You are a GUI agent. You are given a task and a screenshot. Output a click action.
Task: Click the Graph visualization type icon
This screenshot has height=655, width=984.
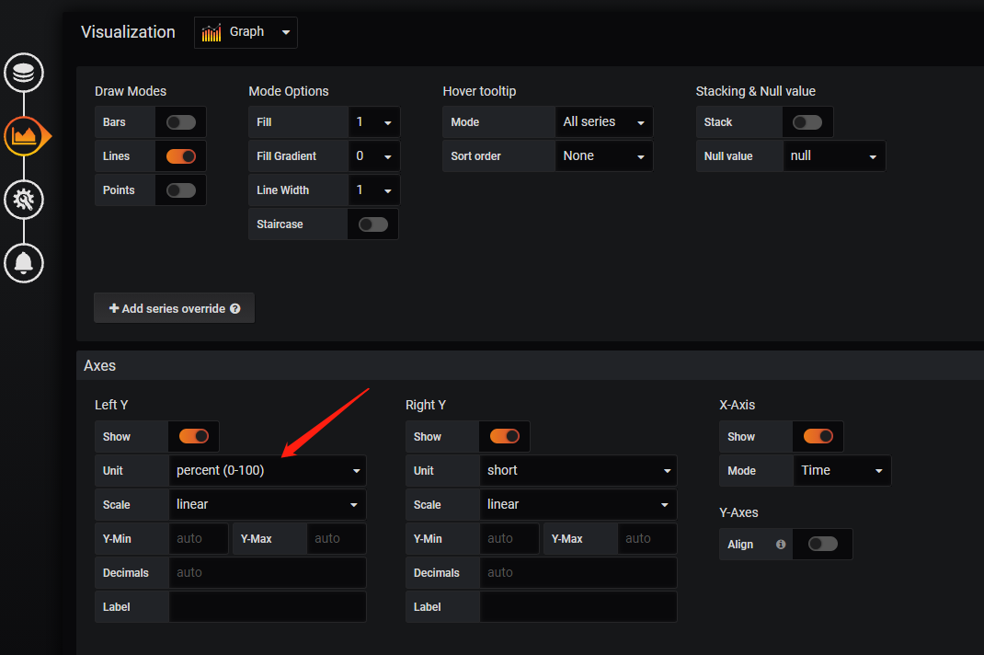coord(212,33)
